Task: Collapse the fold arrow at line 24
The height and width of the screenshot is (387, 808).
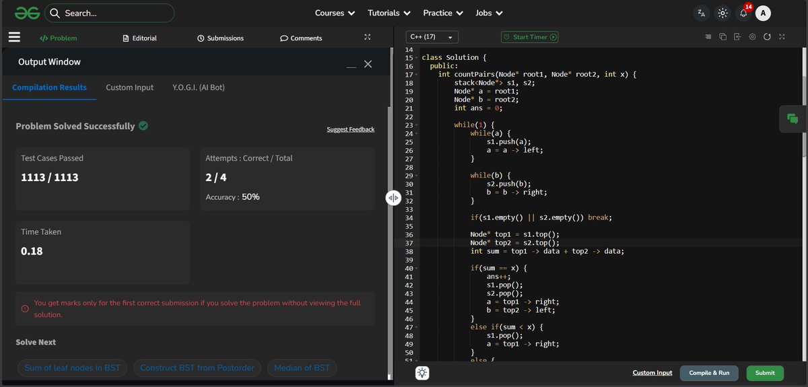Action: click(416, 133)
